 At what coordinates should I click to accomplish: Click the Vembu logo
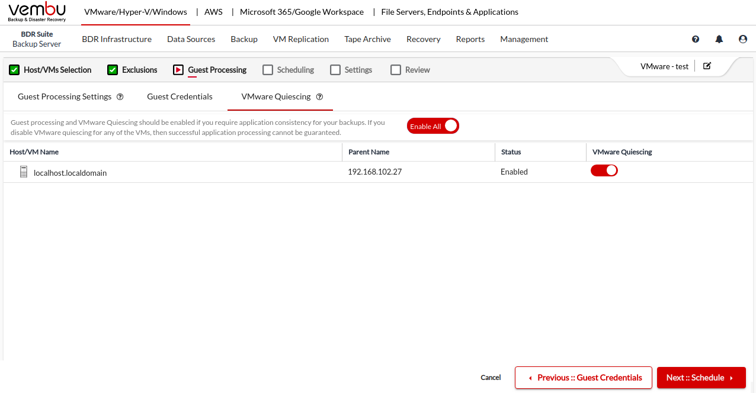(x=37, y=12)
